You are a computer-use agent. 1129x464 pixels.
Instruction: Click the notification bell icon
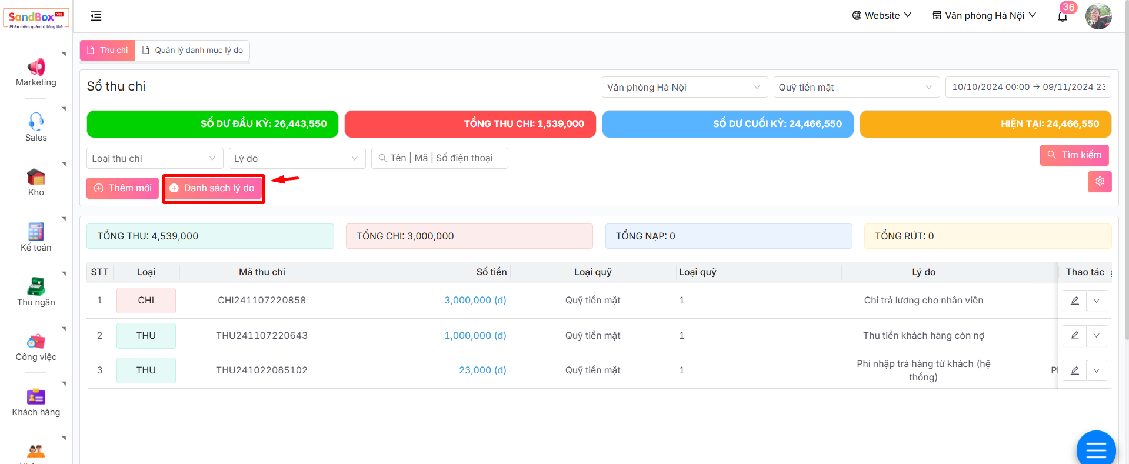(x=1063, y=16)
